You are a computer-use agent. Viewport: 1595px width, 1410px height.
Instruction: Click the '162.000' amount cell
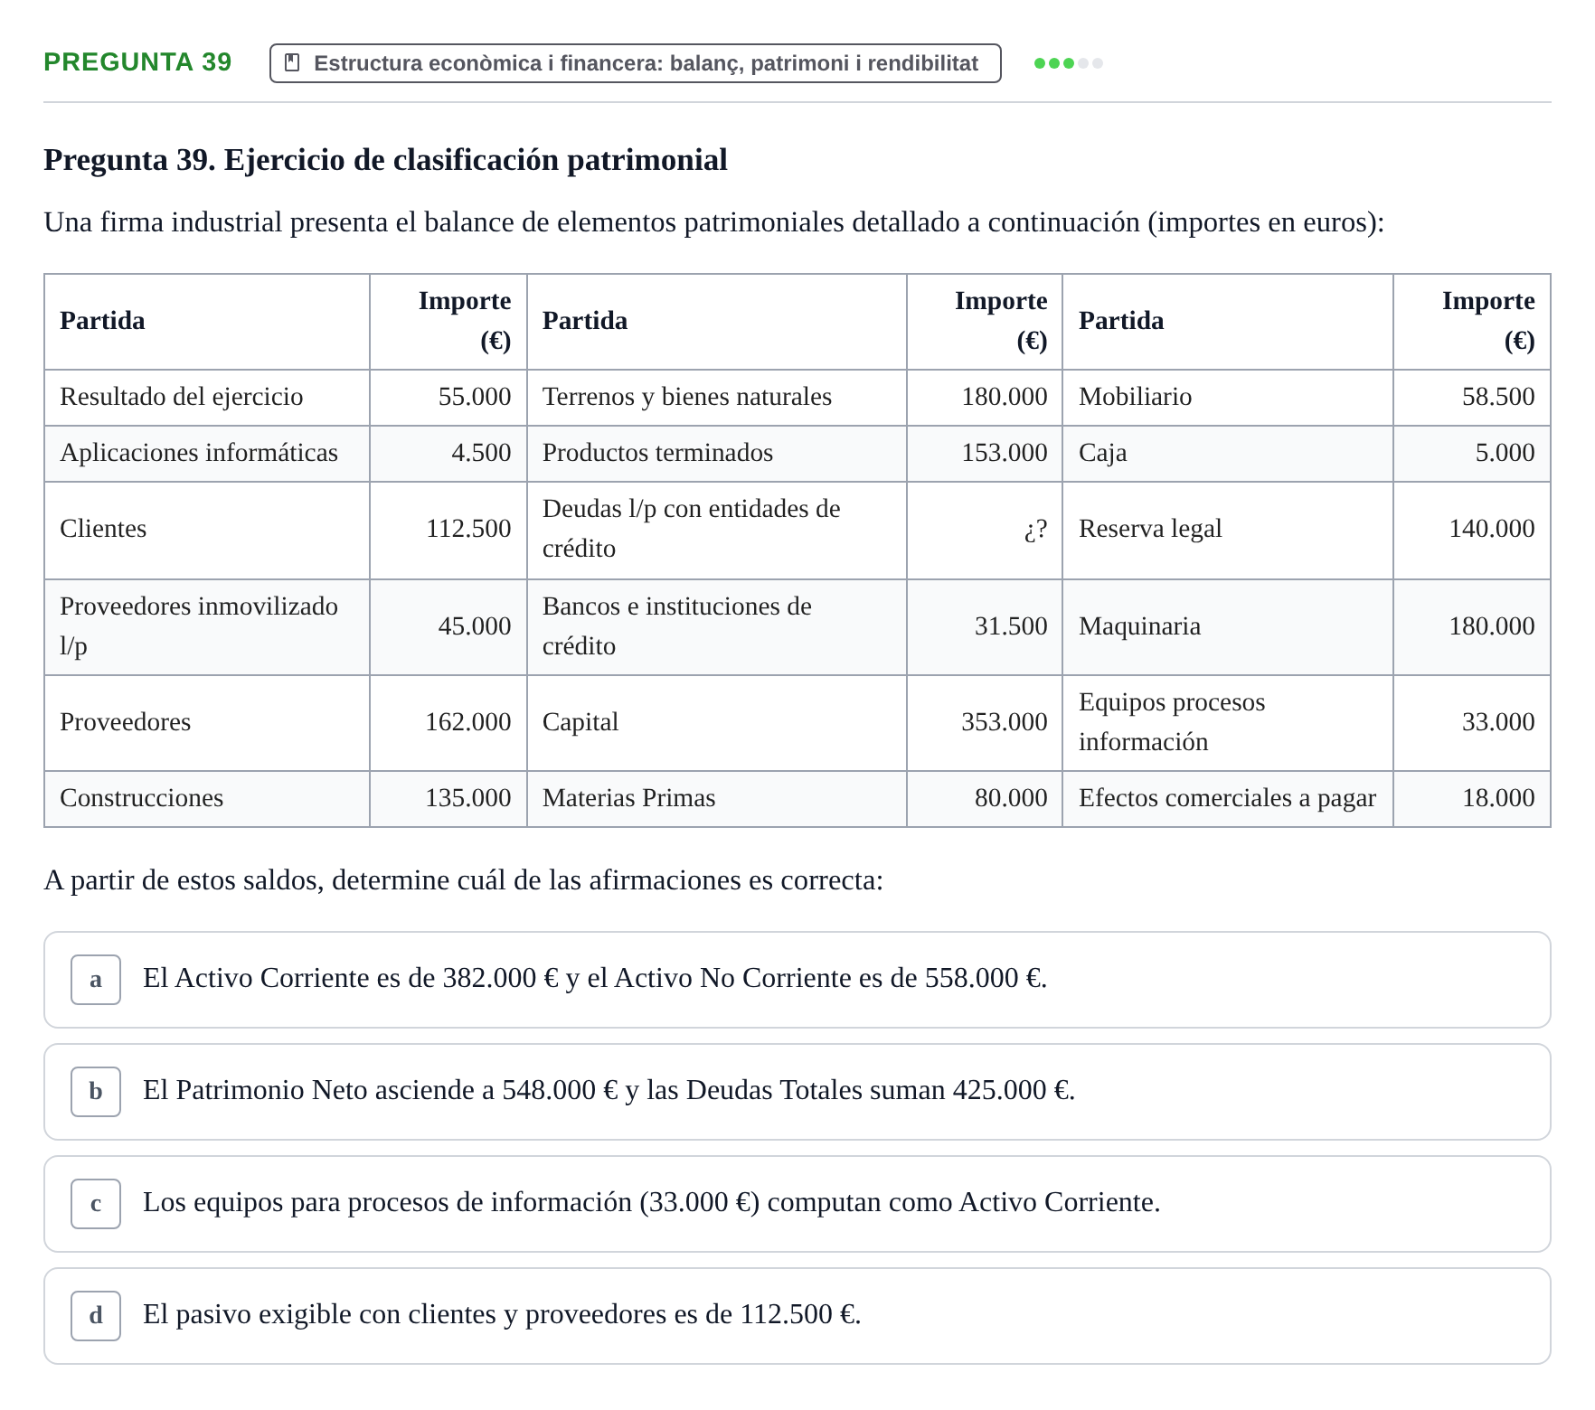[448, 723]
